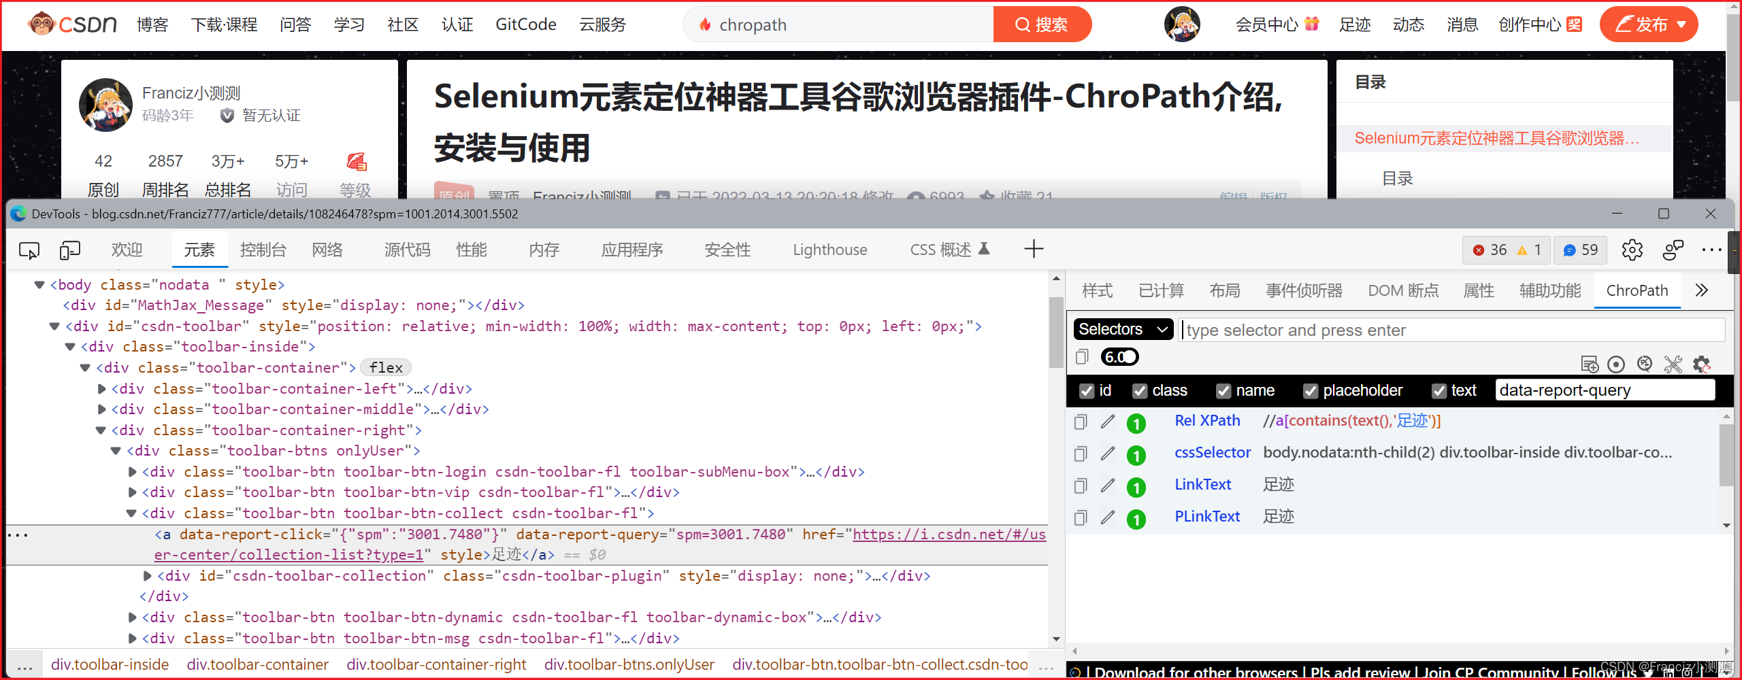Edit the PLinkText with pencil icon
1742x680 pixels.
click(1108, 517)
